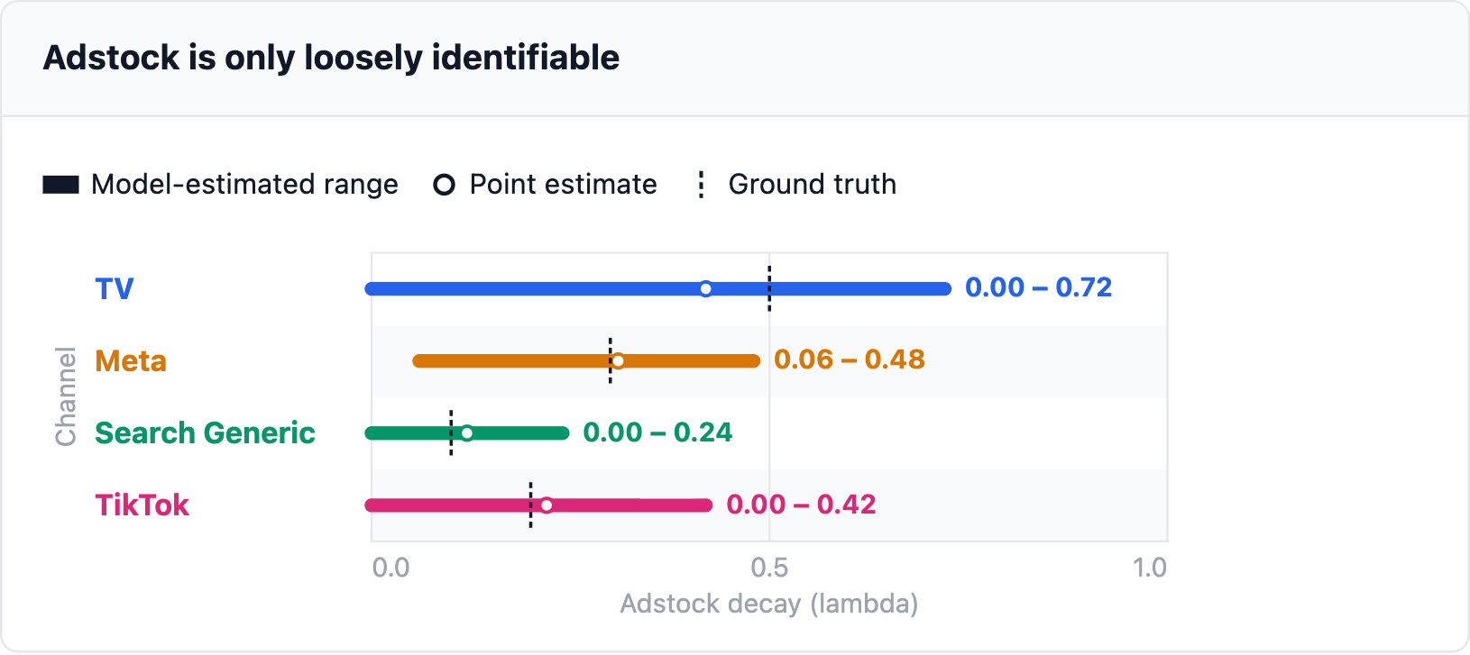Image resolution: width=1470 pixels, height=655 pixels.
Task: Select the "TikTok" channel label
Action: pos(142,505)
